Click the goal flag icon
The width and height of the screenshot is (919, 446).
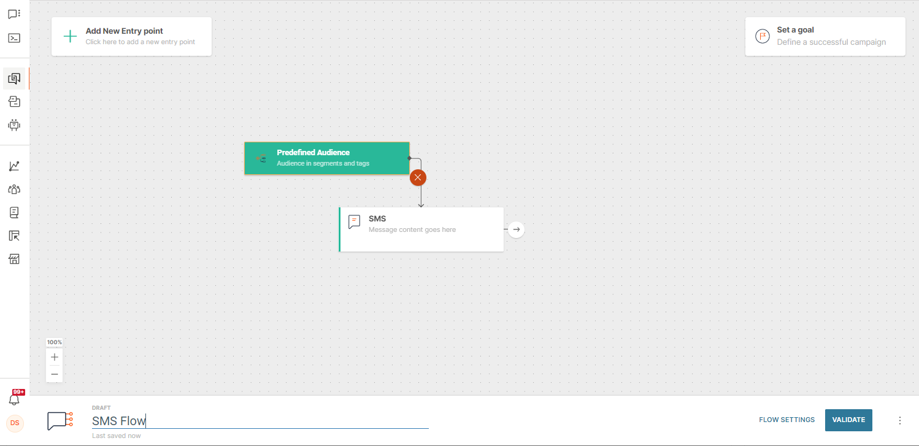762,36
